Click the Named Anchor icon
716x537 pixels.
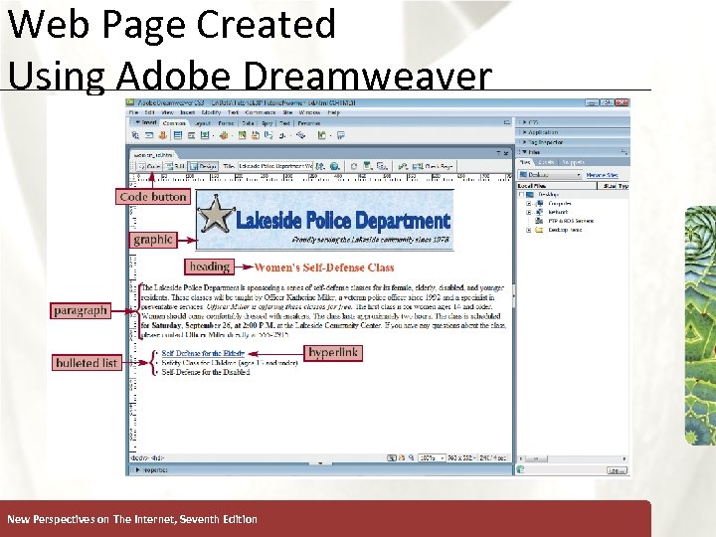click(x=162, y=135)
